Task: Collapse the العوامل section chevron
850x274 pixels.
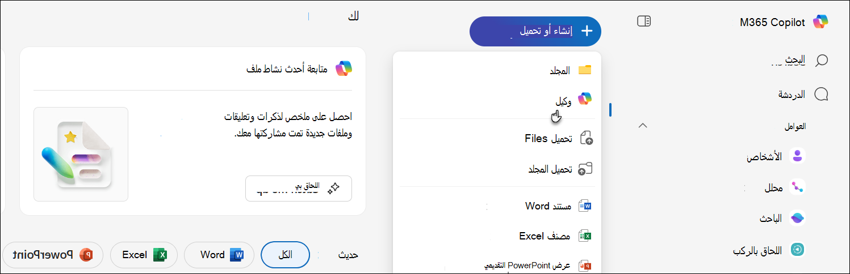Action: point(643,126)
